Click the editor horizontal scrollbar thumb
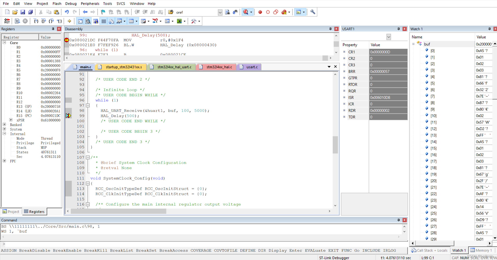This screenshot has height=260, width=497. click(x=118, y=211)
